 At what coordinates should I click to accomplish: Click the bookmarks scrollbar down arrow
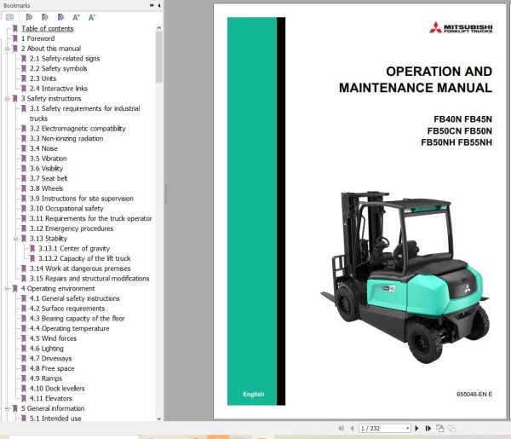tap(159, 419)
